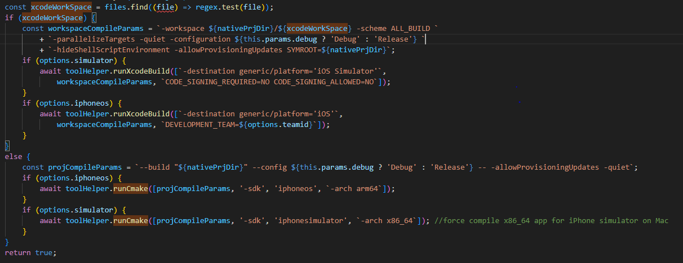Click the 'return true;' statement

31,252
